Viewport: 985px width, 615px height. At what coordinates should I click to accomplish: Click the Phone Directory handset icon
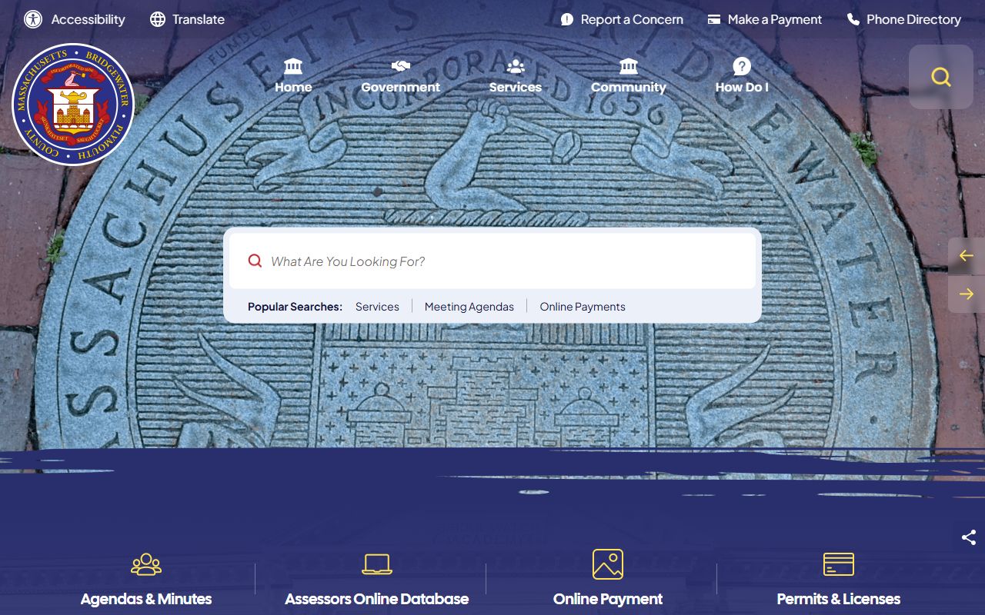[853, 19]
